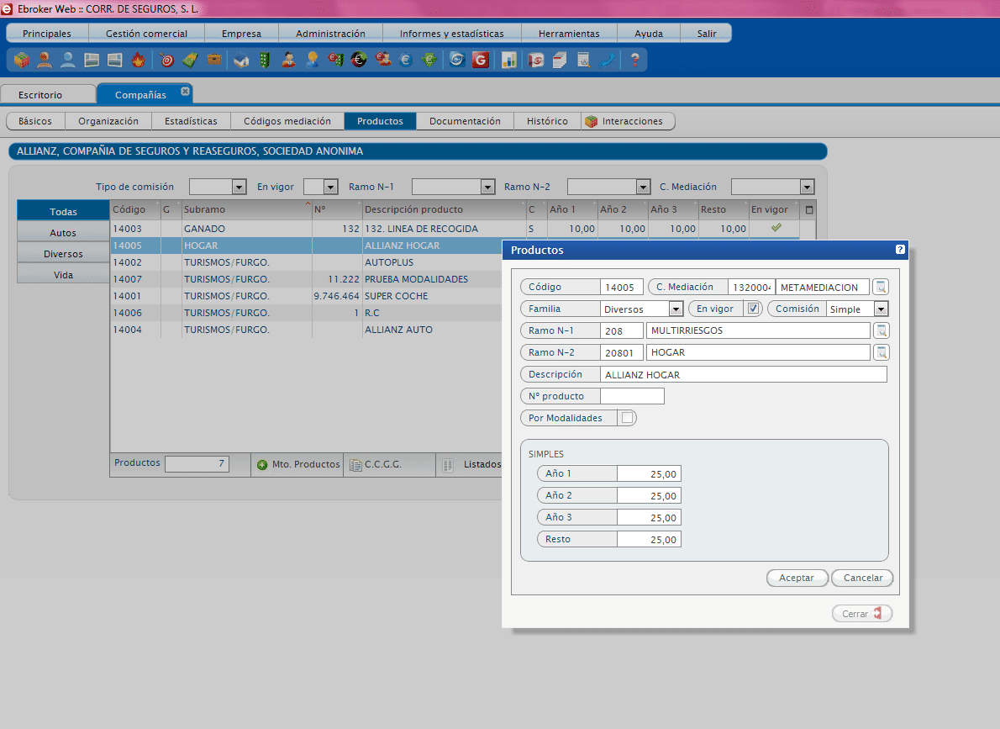The height and width of the screenshot is (729, 1000).
Task: Open the bar chart toolbar icon
Action: (x=509, y=60)
